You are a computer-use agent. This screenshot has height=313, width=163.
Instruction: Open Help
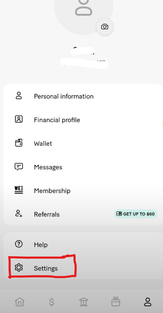point(83,244)
